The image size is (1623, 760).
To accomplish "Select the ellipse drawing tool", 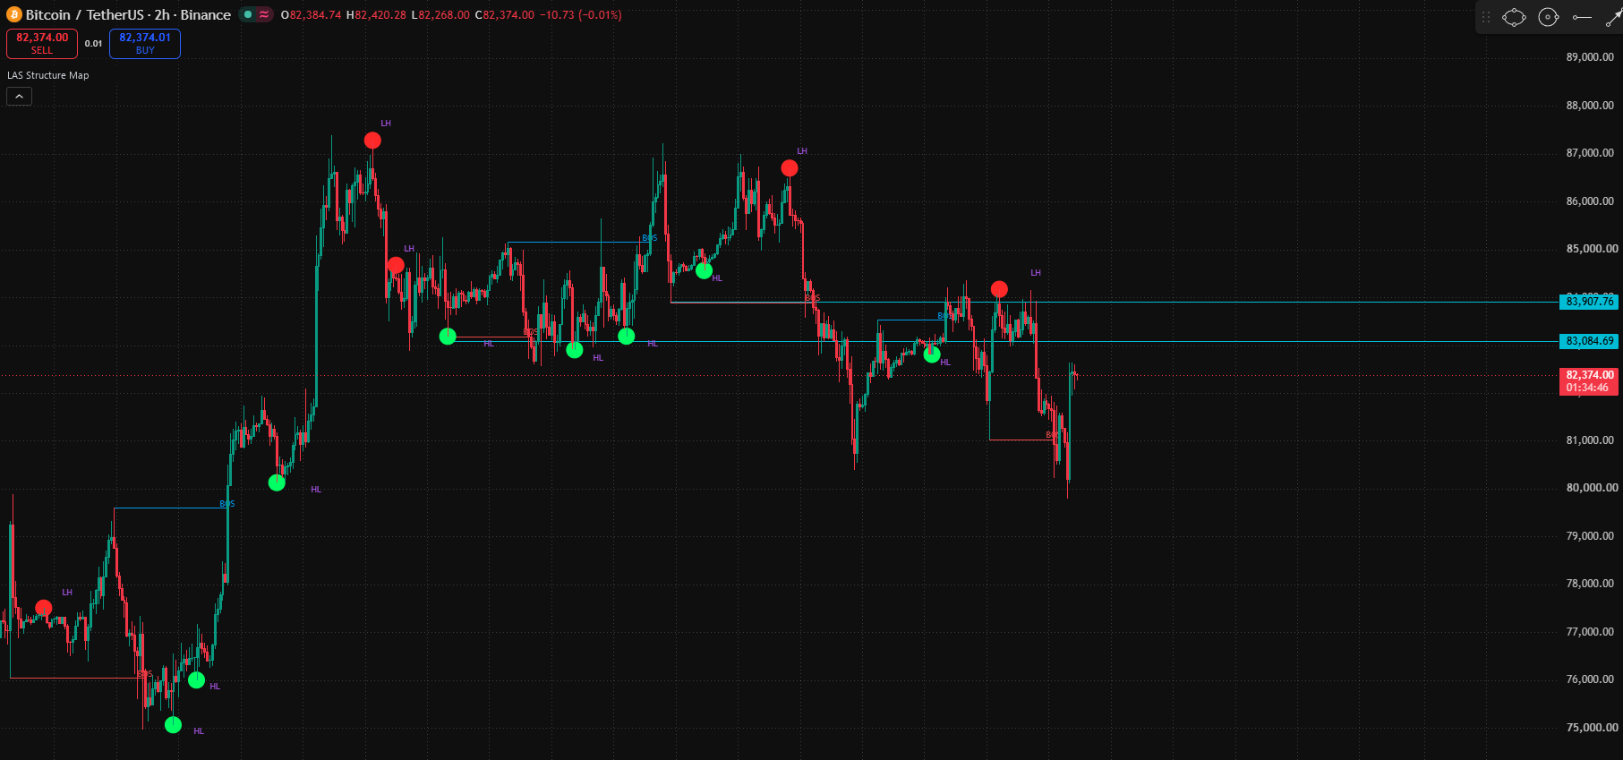I will coord(1514,17).
